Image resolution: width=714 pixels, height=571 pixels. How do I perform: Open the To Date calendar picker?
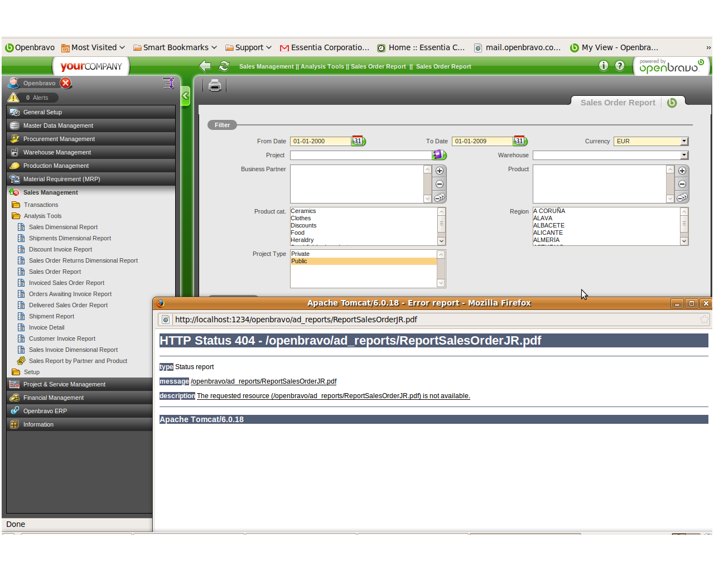[x=520, y=141]
